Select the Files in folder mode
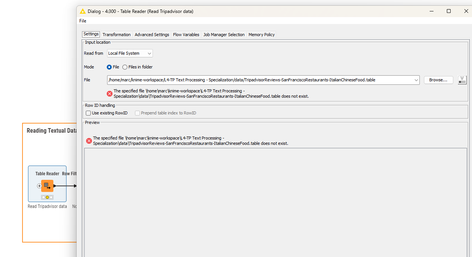Viewport: 472px width, 257px height. coord(125,67)
